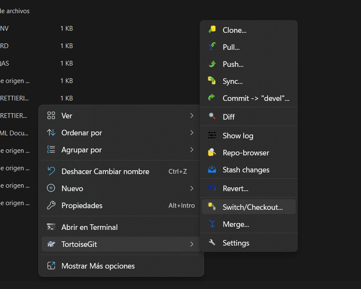Select Switch/Checkout... from the Git menu
The width and height of the screenshot is (361, 289).
[x=252, y=207]
